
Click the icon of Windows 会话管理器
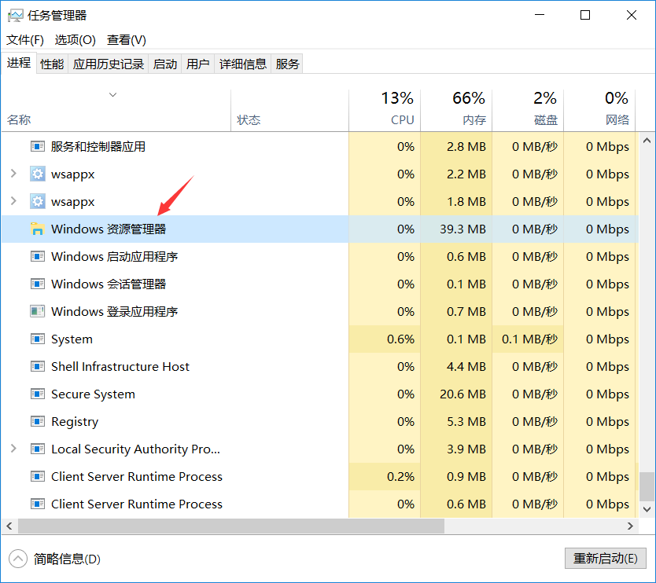pos(38,284)
